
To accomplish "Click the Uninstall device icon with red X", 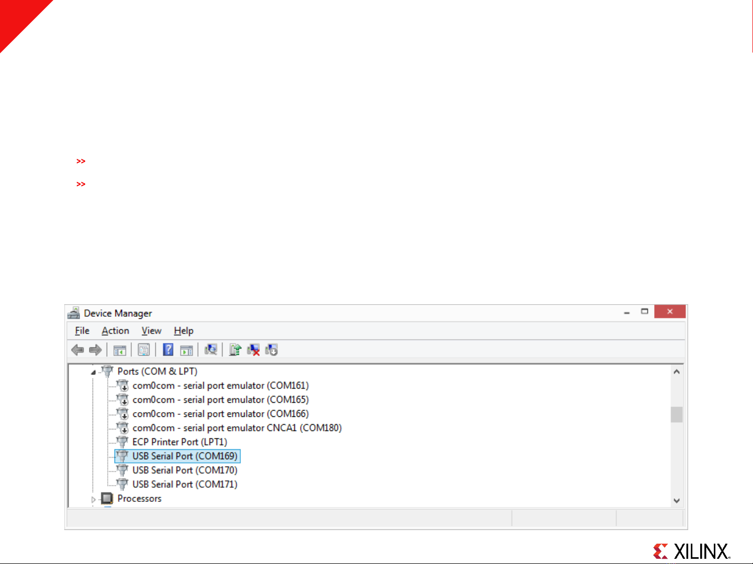I will pyautogui.click(x=253, y=350).
